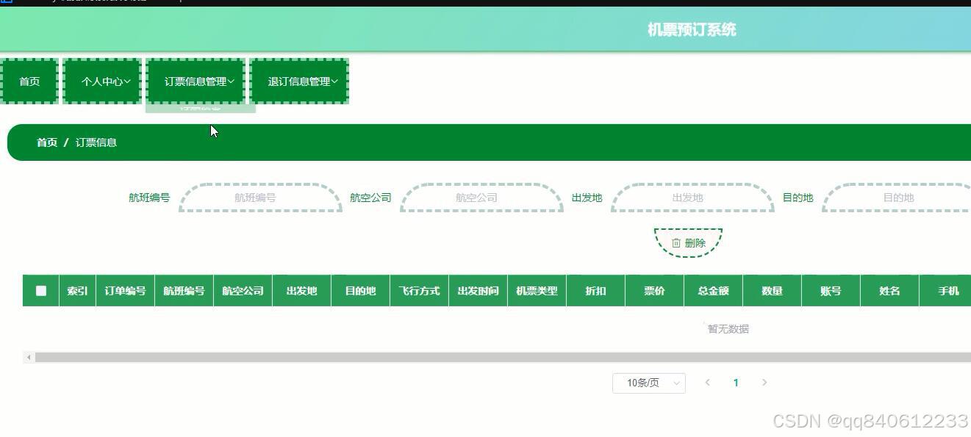The height and width of the screenshot is (437, 971).
Task: Focus the 航空公司 search field
Action: tap(481, 198)
